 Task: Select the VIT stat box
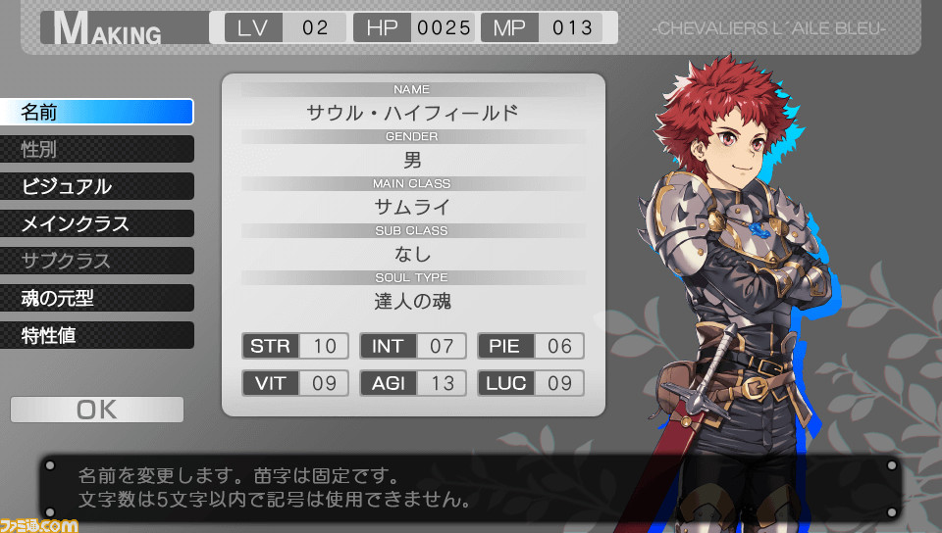pyautogui.click(x=295, y=383)
